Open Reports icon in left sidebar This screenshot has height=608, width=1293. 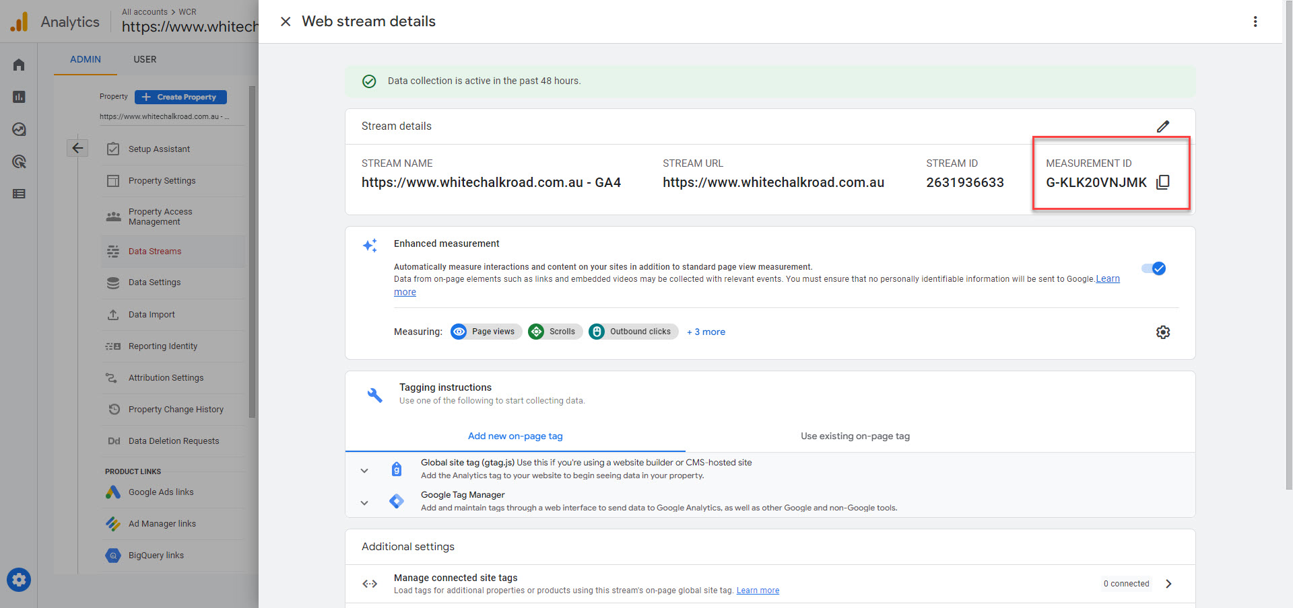(19, 97)
